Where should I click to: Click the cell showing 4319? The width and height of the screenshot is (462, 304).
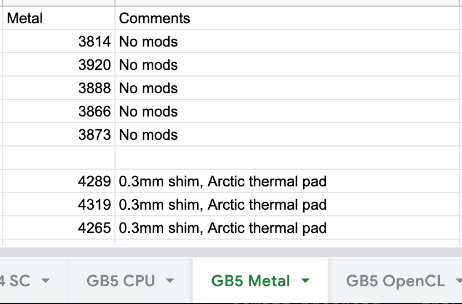58,205
